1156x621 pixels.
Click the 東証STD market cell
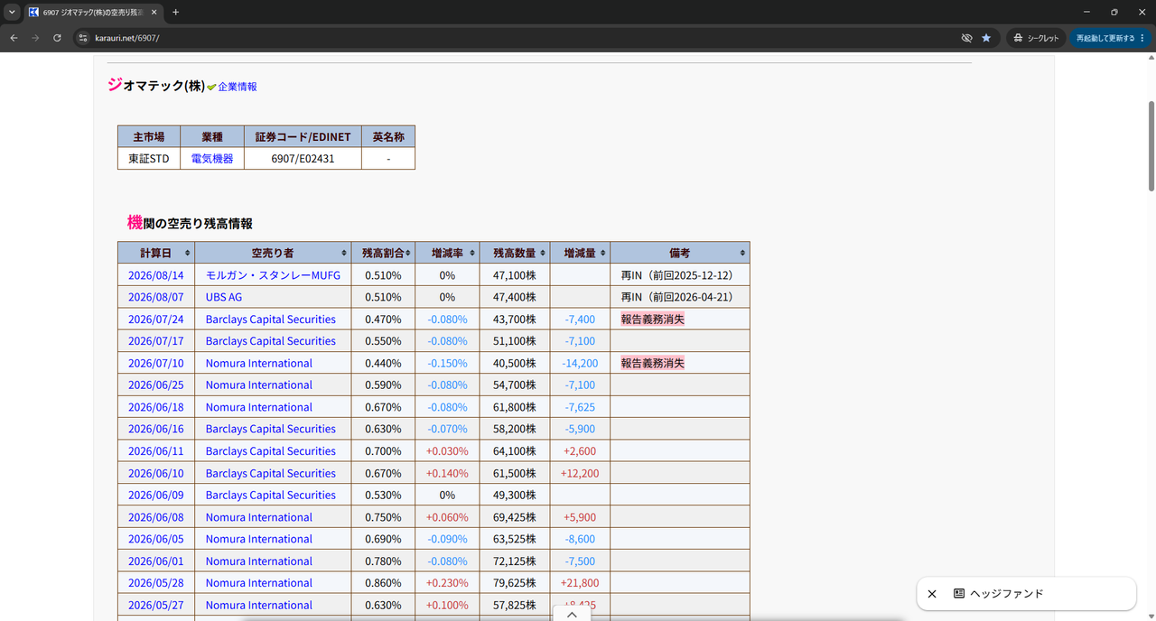point(149,158)
